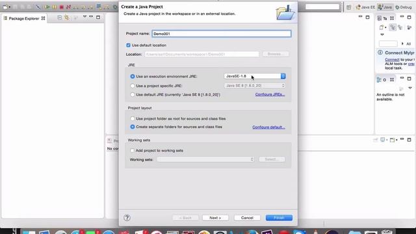Click the working sets Select button

pyautogui.click(x=272, y=159)
